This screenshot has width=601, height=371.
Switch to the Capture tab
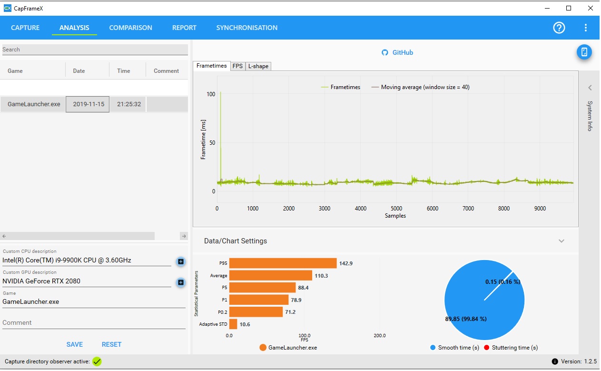pos(25,28)
